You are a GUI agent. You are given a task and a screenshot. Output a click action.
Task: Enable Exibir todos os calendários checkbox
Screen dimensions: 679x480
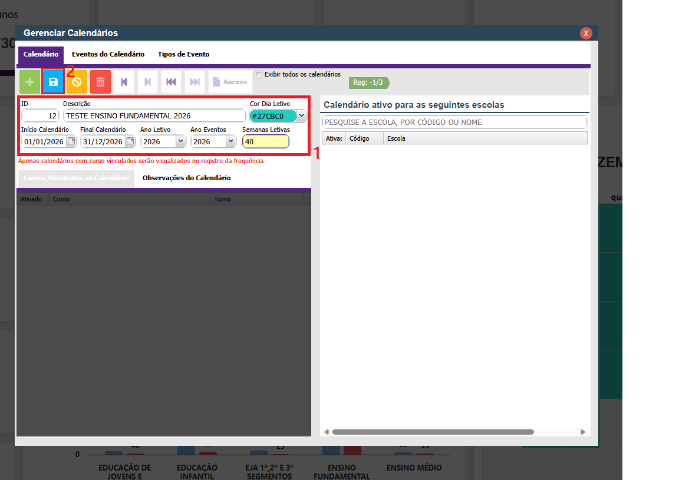tap(258, 75)
